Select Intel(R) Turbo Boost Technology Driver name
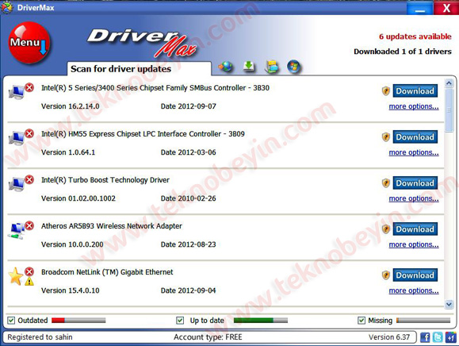This screenshot has width=459, height=346. 105,180
